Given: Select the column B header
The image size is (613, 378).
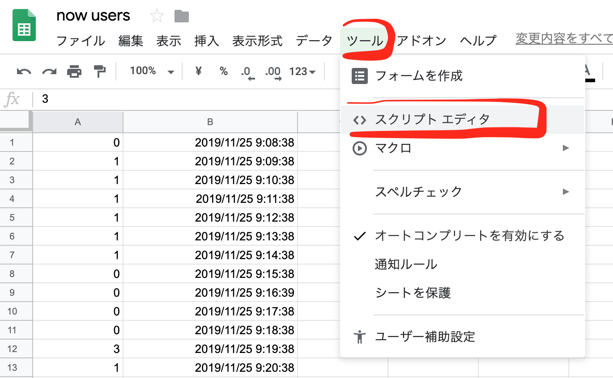Looking at the screenshot, I should (210, 122).
